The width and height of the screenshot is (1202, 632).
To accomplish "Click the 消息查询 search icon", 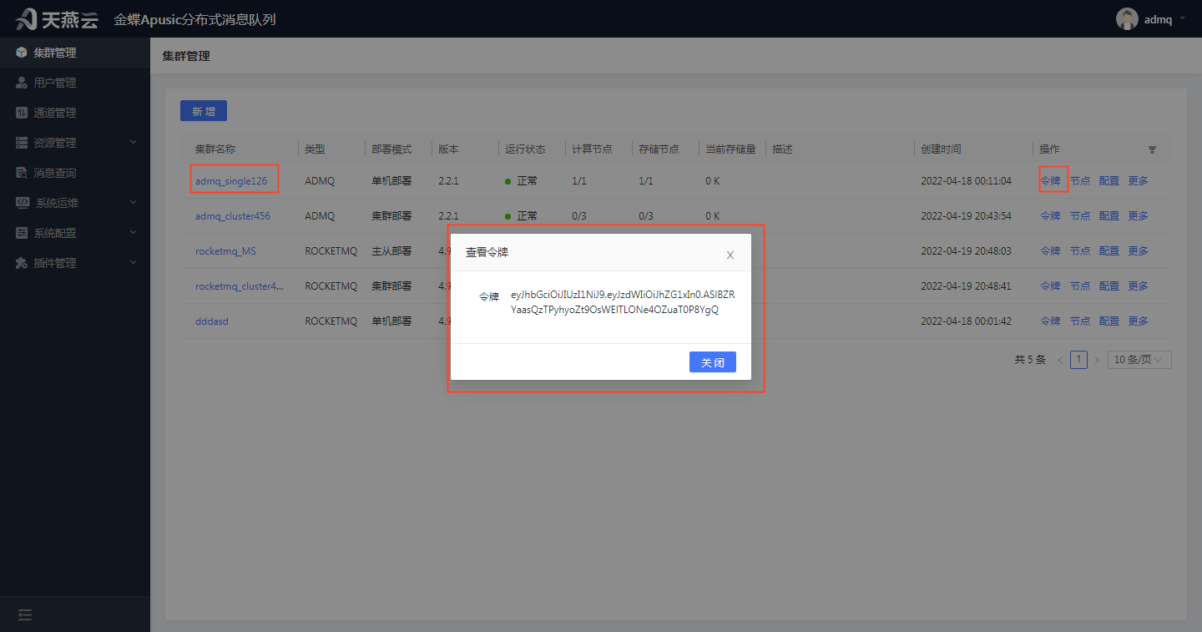I will point(22,173).
